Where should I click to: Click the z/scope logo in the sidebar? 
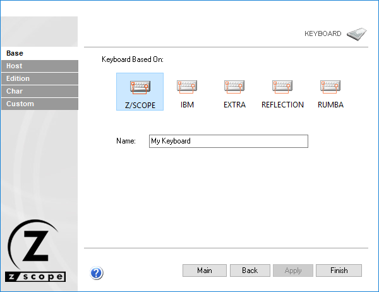click(35, 251)
